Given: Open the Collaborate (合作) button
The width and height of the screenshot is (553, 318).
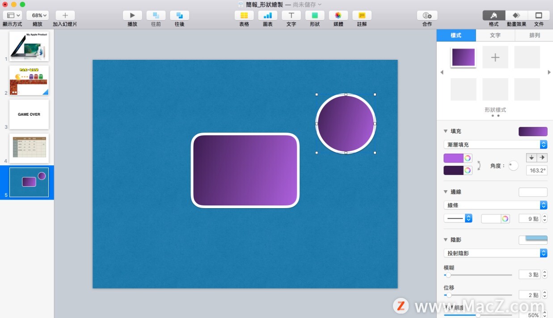Looking at the screenshot, I should pyautogui.click(x=427, y=15).
